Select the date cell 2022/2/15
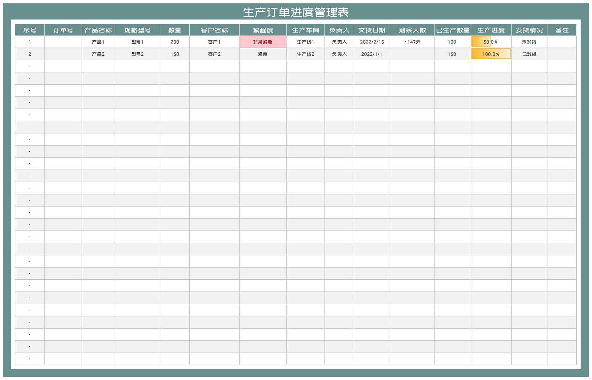This screenshot has height=380, width=592. 372,42
